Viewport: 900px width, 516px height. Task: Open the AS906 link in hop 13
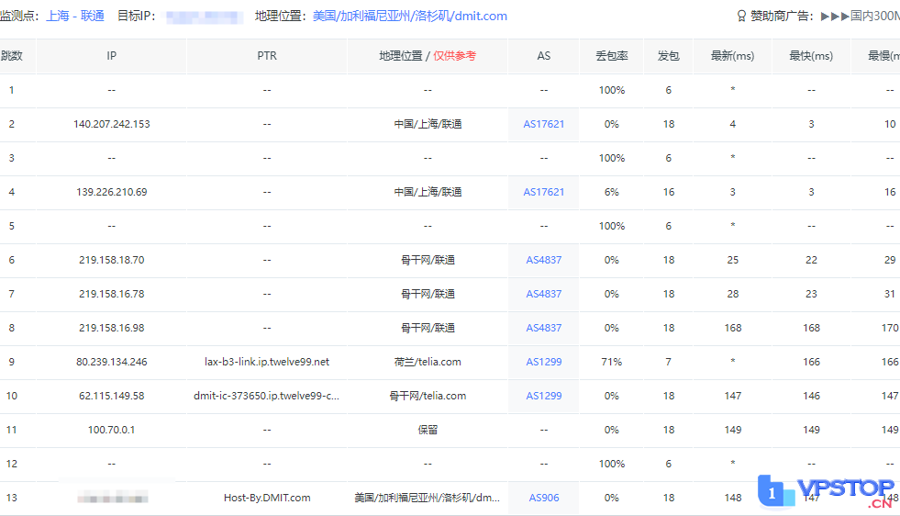543,498
